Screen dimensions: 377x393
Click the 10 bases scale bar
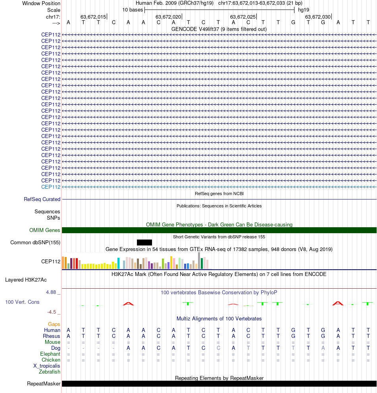(219, 10)
